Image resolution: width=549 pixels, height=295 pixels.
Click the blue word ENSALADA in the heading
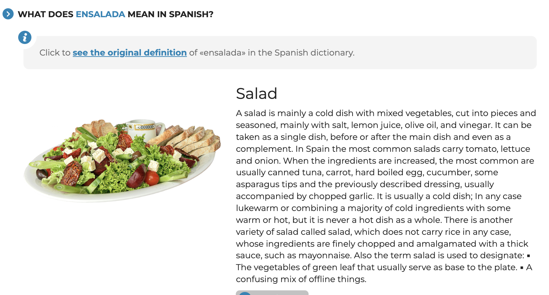tap(100, 14)
